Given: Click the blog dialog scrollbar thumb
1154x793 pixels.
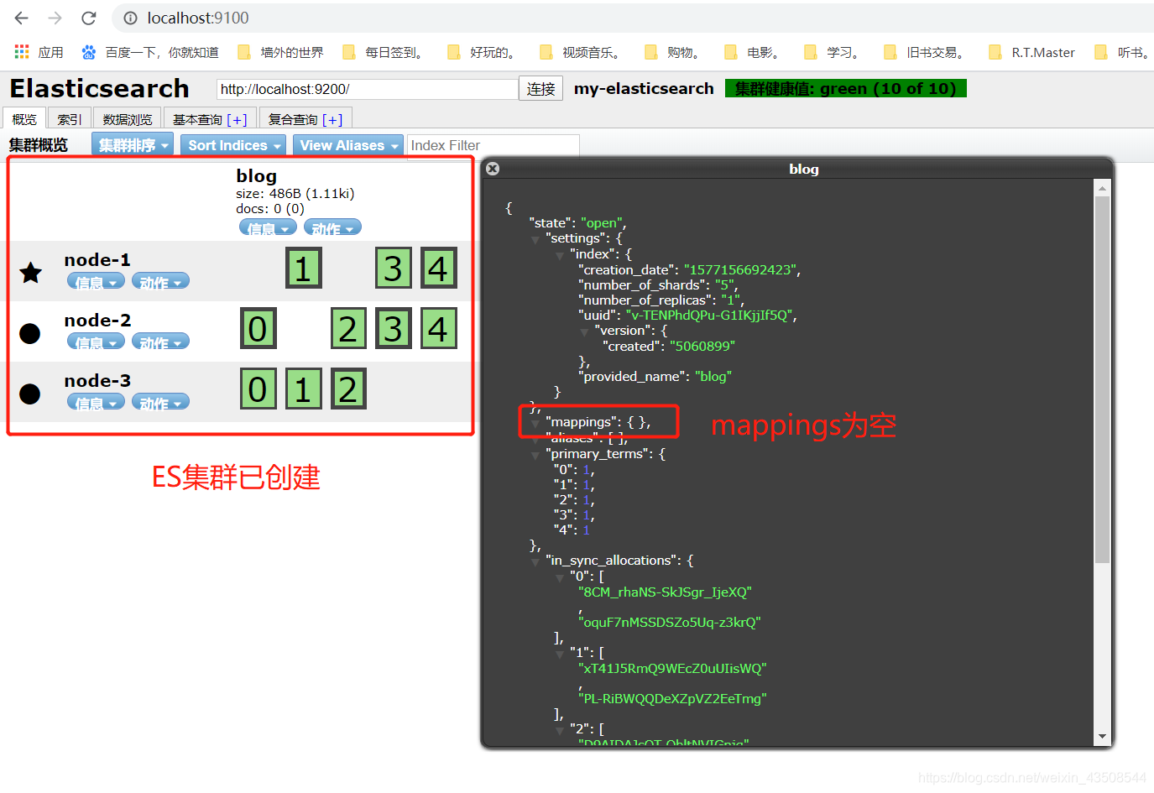Looking at the screenshot, I should [x=1102, y=379].
